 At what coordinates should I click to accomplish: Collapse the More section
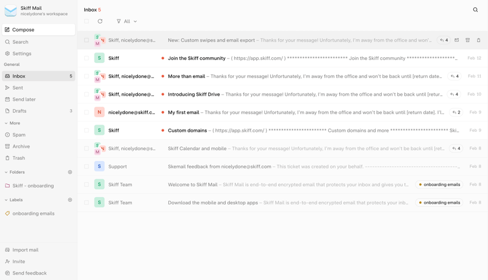(x=12, y=123)
